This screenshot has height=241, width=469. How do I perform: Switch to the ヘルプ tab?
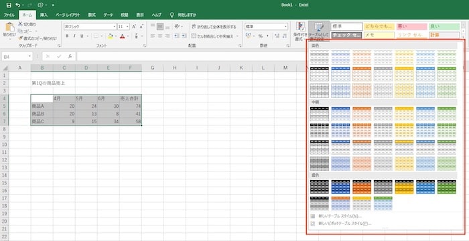pos(156,15)
